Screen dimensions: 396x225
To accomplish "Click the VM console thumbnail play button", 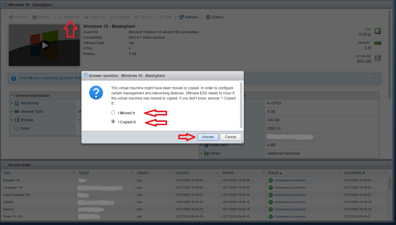I will [45, 45].
